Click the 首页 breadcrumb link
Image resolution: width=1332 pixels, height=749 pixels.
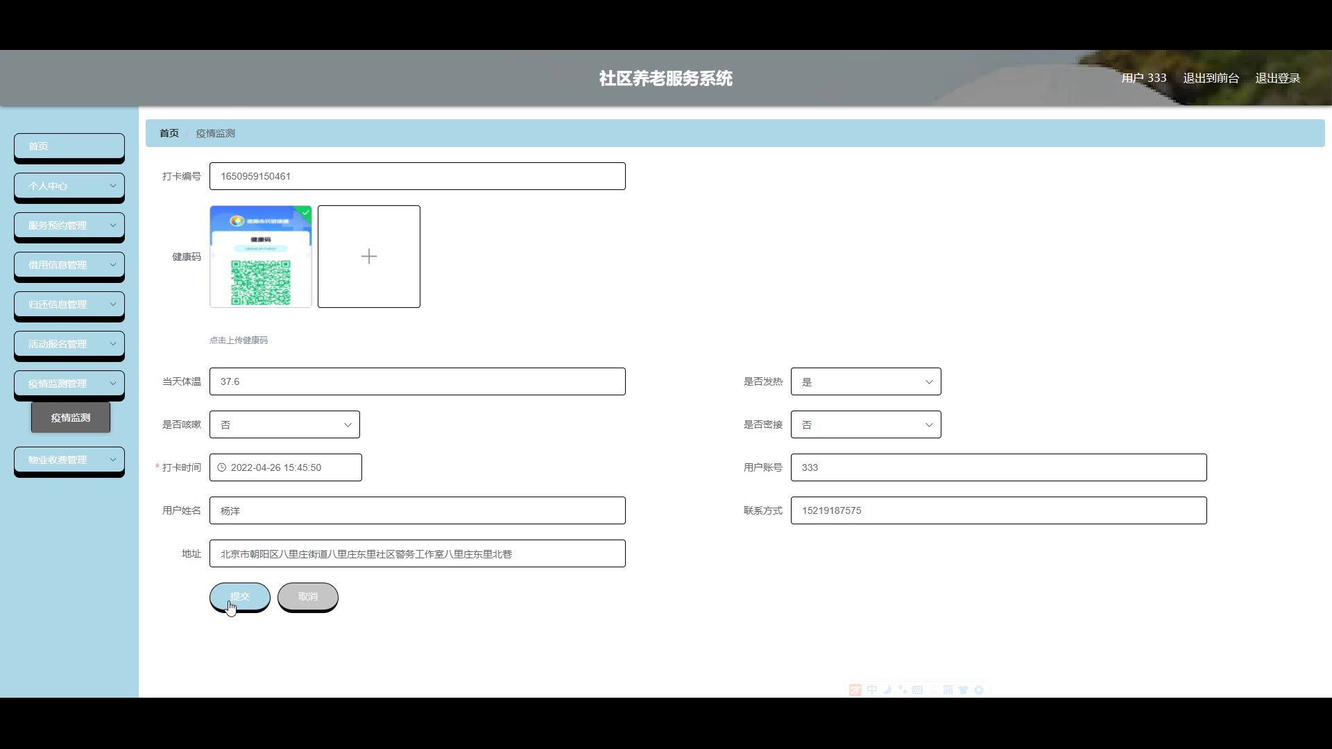[169, 133]
